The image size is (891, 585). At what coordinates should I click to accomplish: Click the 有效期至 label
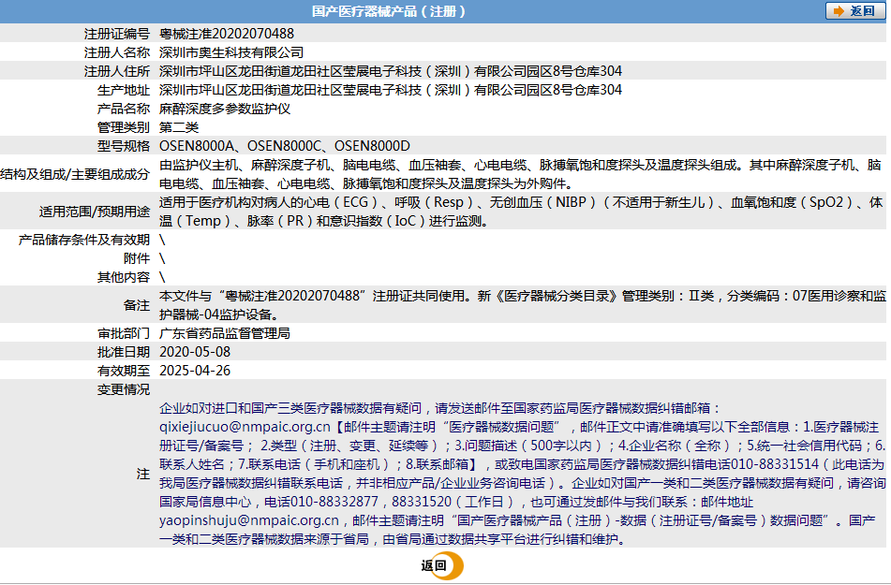coord(124,371)
